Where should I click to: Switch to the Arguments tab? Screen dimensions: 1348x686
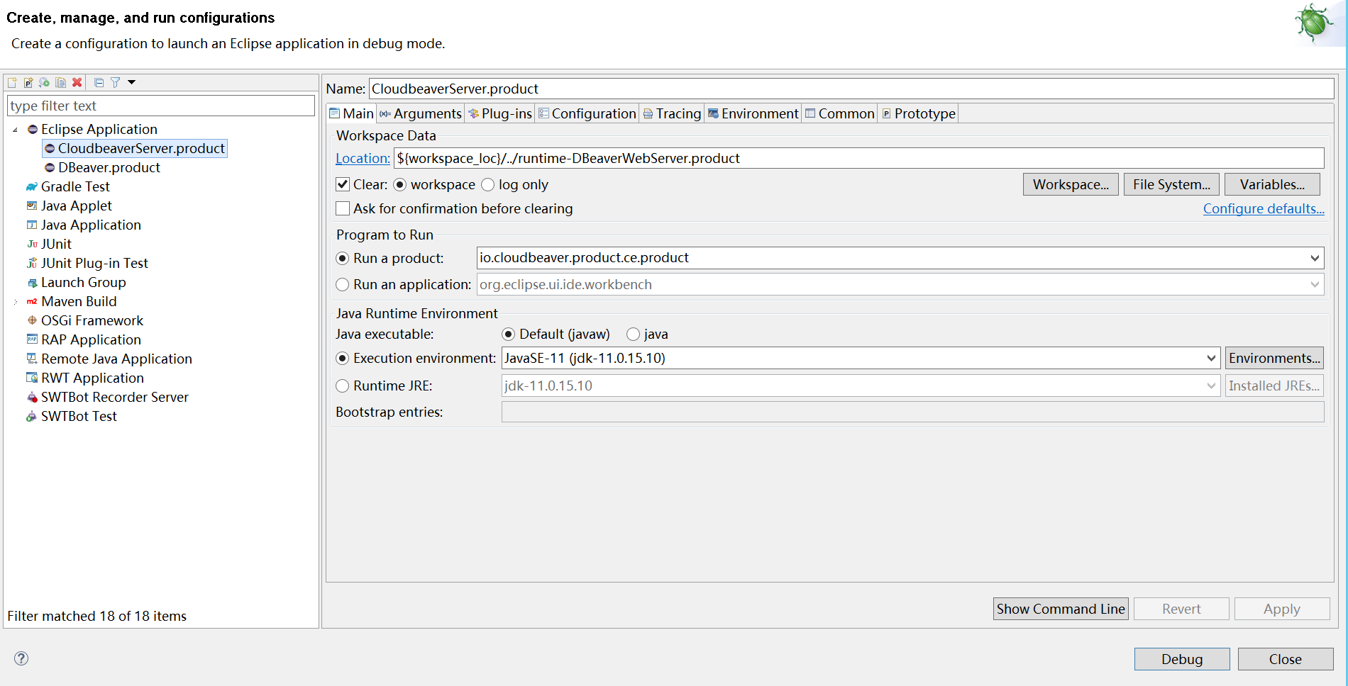pyautogui.click(x=421, y=113)
